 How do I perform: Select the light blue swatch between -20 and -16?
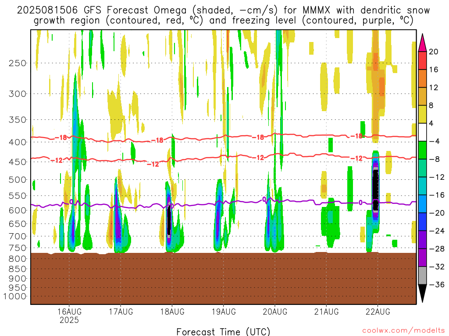[x=422, y=204]
